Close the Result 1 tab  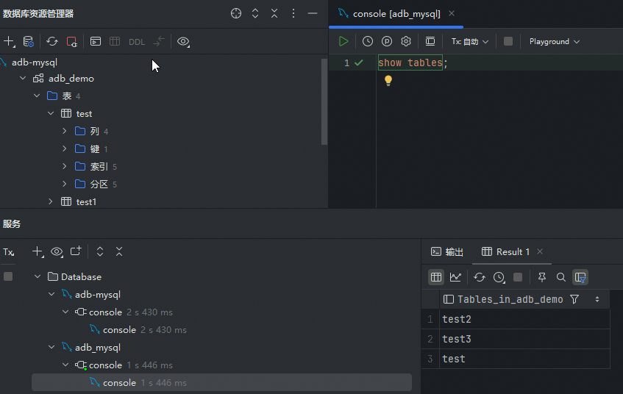pyautogui.click(x=540, y=251)
